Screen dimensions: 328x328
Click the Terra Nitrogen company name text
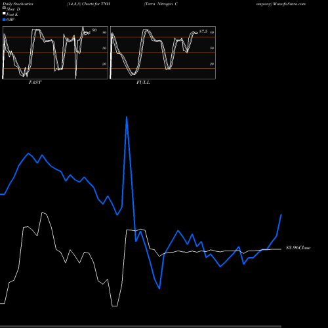161,4
